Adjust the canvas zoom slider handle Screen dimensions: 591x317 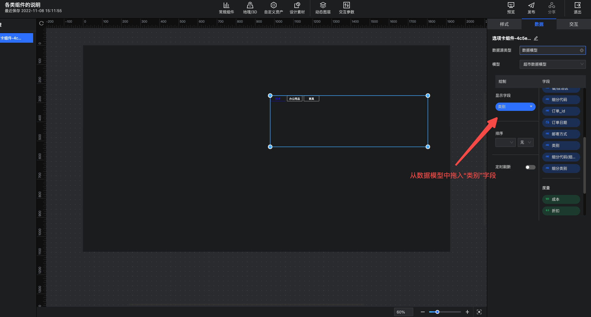pos(437,312)
